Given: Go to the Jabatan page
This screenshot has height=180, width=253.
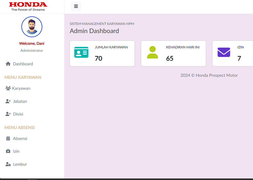Looking at the screenshot, I should click(x=20, y=101).
